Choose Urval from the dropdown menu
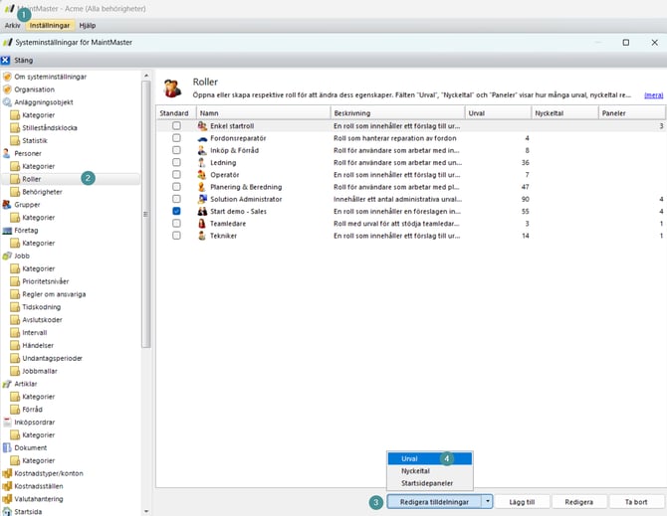The width and height of the screenshot is (667, 516). coord(430,458)
